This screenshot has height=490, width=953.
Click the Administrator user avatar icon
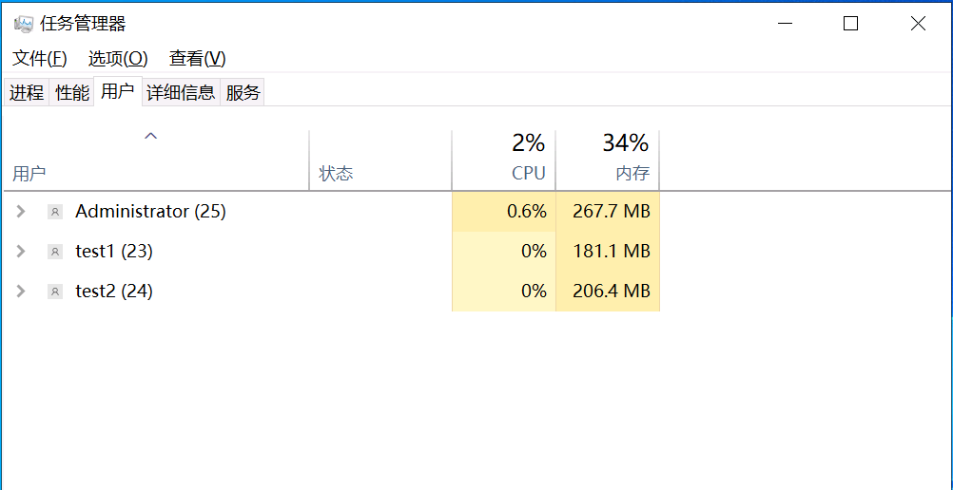pos(55,212)
